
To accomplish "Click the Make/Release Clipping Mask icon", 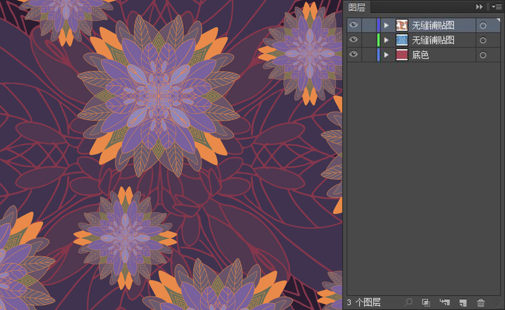I will click(x=426, y=302).
